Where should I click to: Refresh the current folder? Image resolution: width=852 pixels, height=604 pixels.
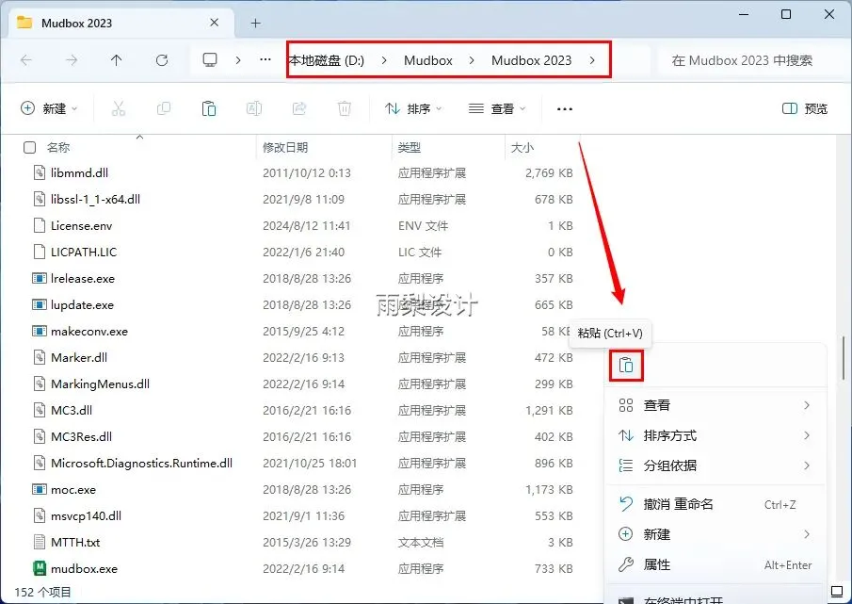click(161, 60)
